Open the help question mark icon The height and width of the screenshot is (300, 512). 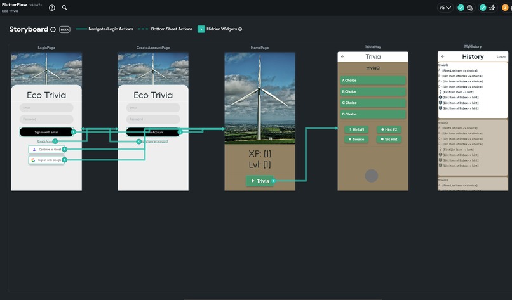(52, 8)
